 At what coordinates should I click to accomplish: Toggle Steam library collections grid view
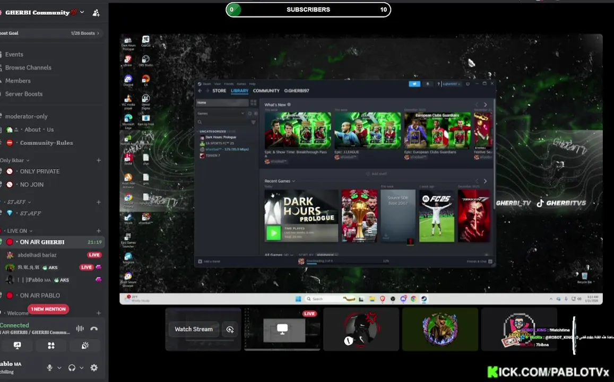[x=253, y=102]
